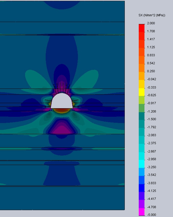The height and width of the screenshot is (217, 173).
Task: Click the red swatch between 2.000 and 1.708
Action: pos(142,28)
